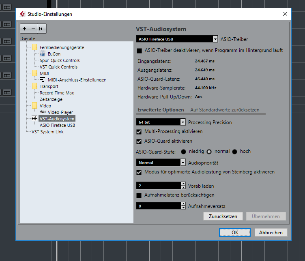Open the ASIO-Treiber dropdown
This screenshot has width=305, height=261.
tap(215, 39)
